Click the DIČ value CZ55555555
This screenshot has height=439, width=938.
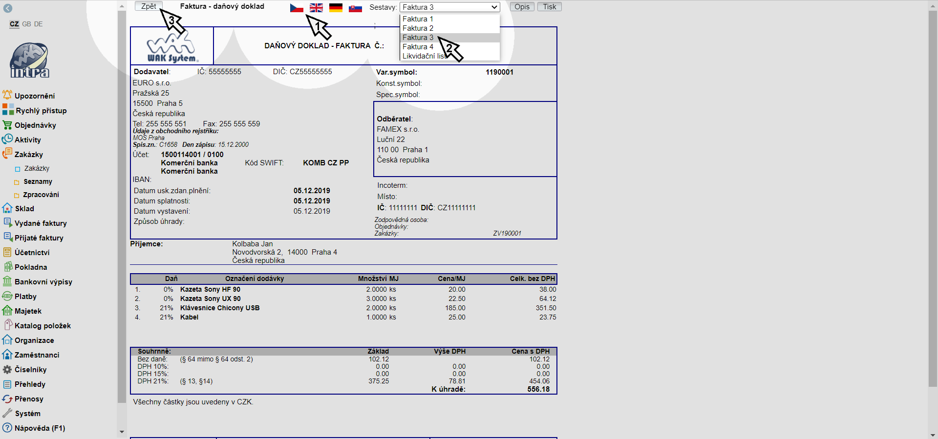[x=311, y=72]
